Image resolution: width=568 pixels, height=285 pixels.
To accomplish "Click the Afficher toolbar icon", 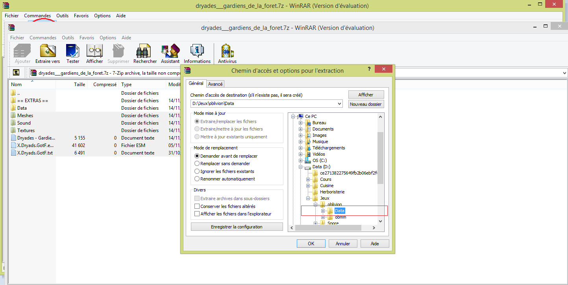I will click(94, 51).
